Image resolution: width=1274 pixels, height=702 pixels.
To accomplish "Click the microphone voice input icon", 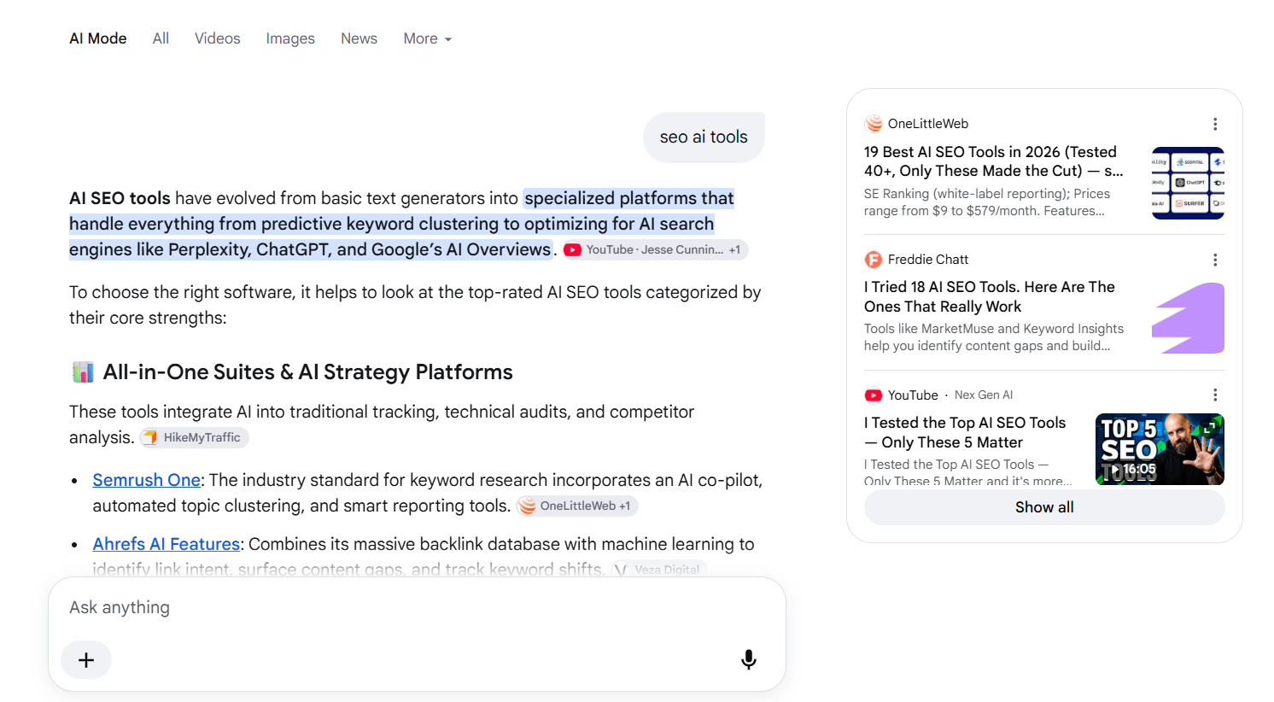I will [x=748, y=659].
